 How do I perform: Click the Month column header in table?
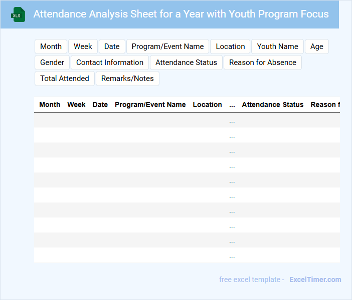pyautogui.click(x=50, y=104)
